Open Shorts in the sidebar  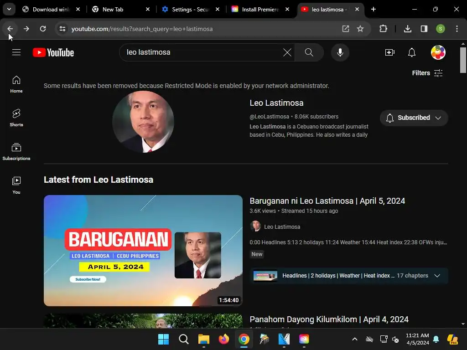16,118
